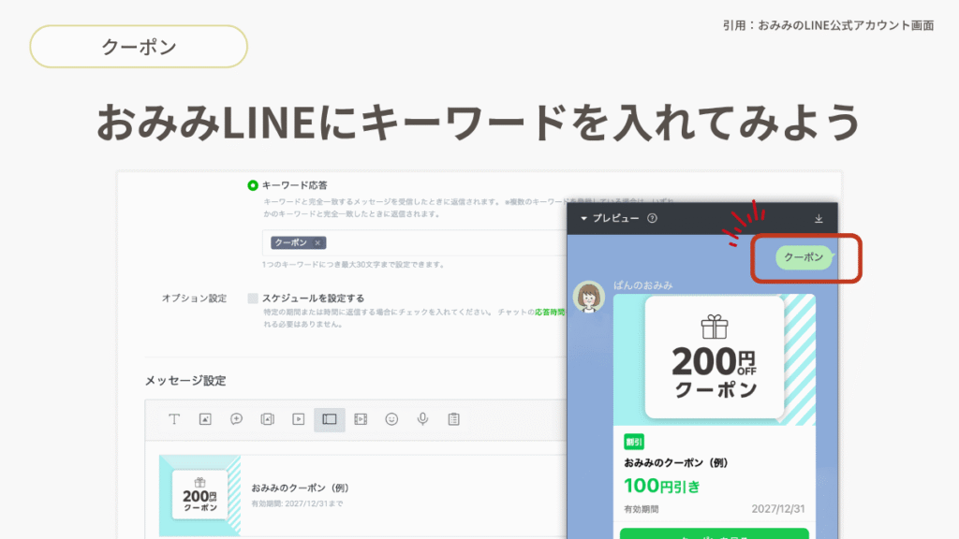Choose the rich message icon with plus
This screenshot has height=539, width=959.
tap(237, 419)
